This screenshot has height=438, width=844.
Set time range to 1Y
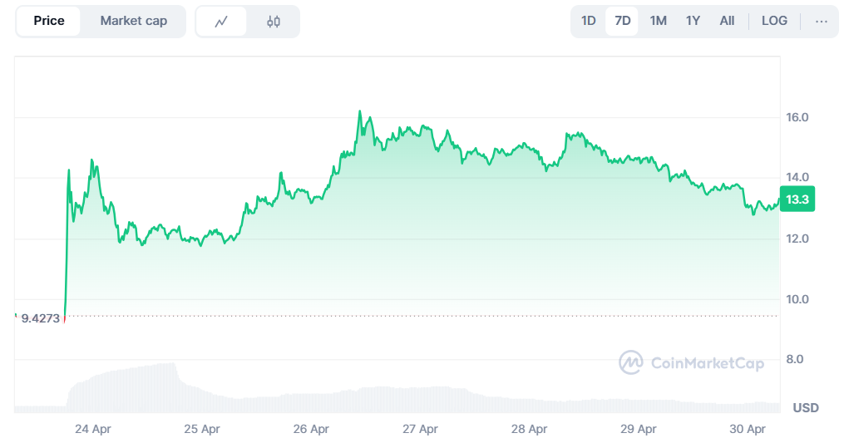[693, 22]
